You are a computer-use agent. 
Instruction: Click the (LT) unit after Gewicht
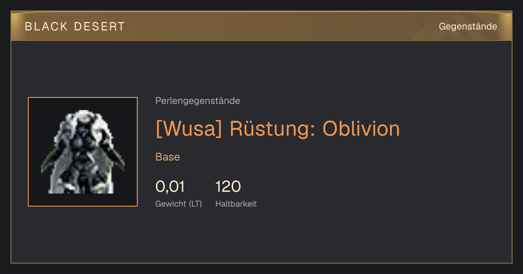(x=195, y=204)
